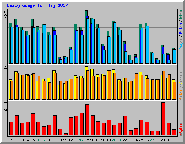Image resolution: width=185 pixels, height=144 pixels.
Task: Click the Pages legend label
Action: click(181, 44)
